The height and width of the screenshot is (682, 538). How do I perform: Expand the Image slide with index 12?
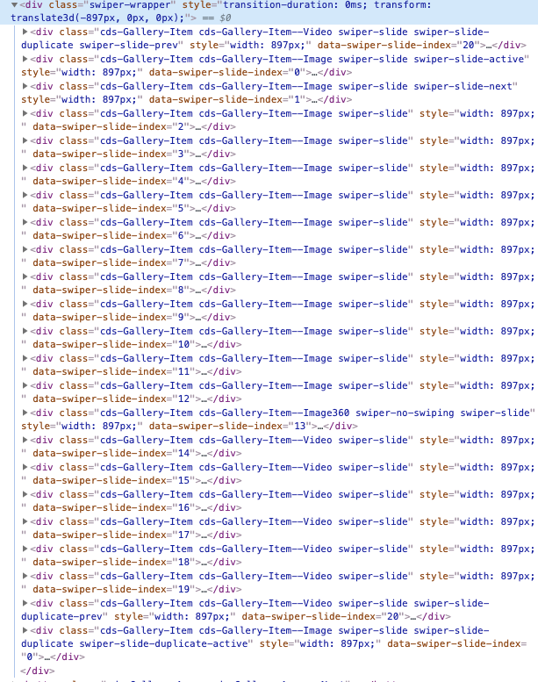pos(25,385)
